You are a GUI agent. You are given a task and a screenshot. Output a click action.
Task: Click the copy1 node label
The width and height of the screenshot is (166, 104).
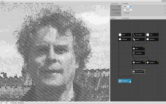[138, 39]
